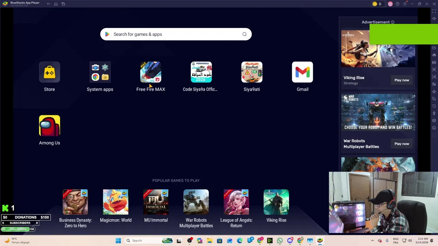Open the multi-instance layers icon in sidebar

[434, 121]
